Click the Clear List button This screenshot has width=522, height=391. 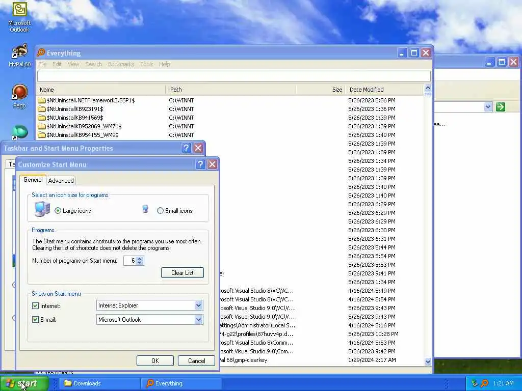[x=182, y=273]
